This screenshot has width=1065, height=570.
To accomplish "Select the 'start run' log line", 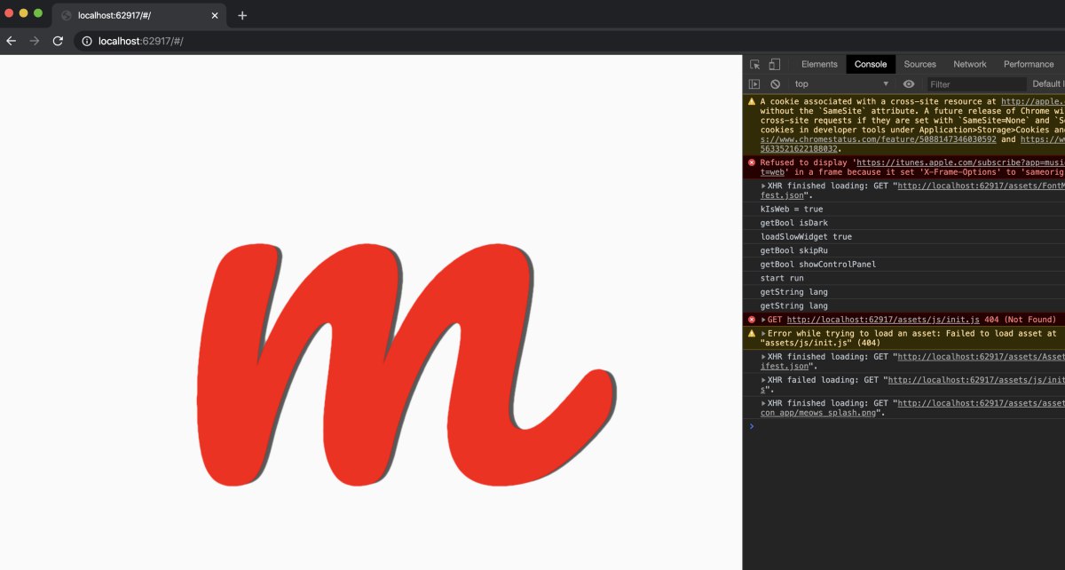I will 782,278.
